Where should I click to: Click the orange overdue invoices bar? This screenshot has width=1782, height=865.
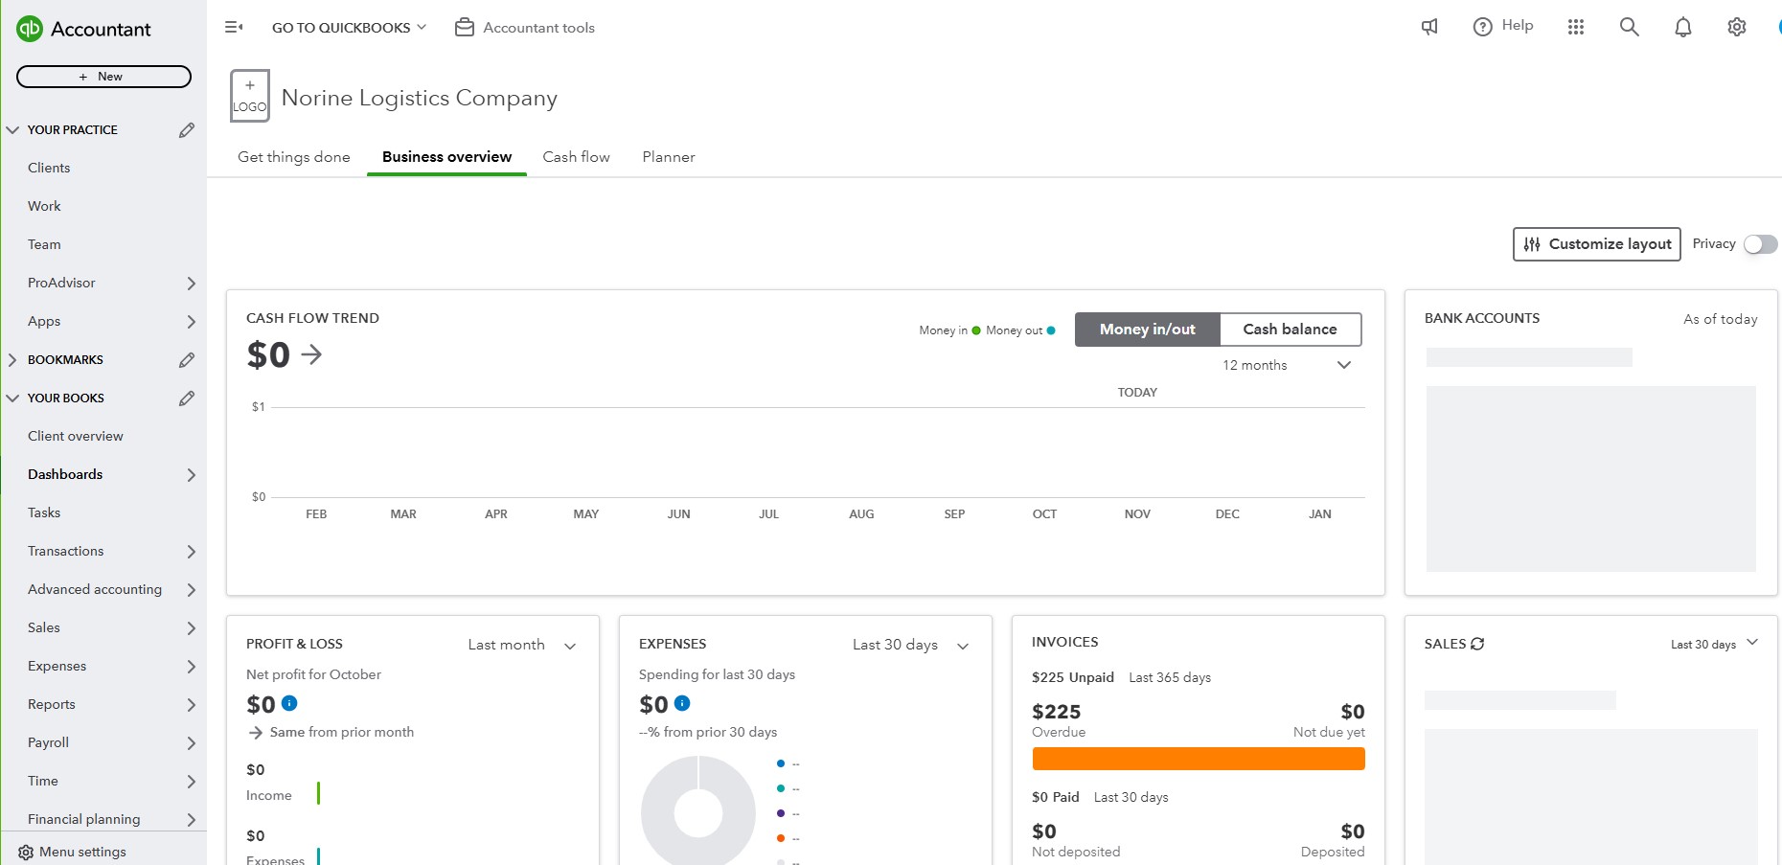pos(1198,760)
